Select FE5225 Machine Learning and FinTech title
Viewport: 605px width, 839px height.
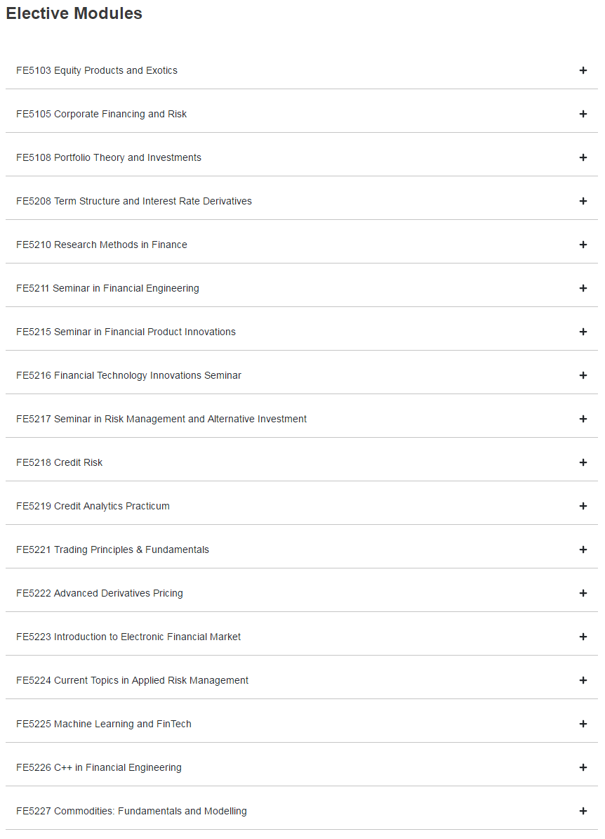104,724
